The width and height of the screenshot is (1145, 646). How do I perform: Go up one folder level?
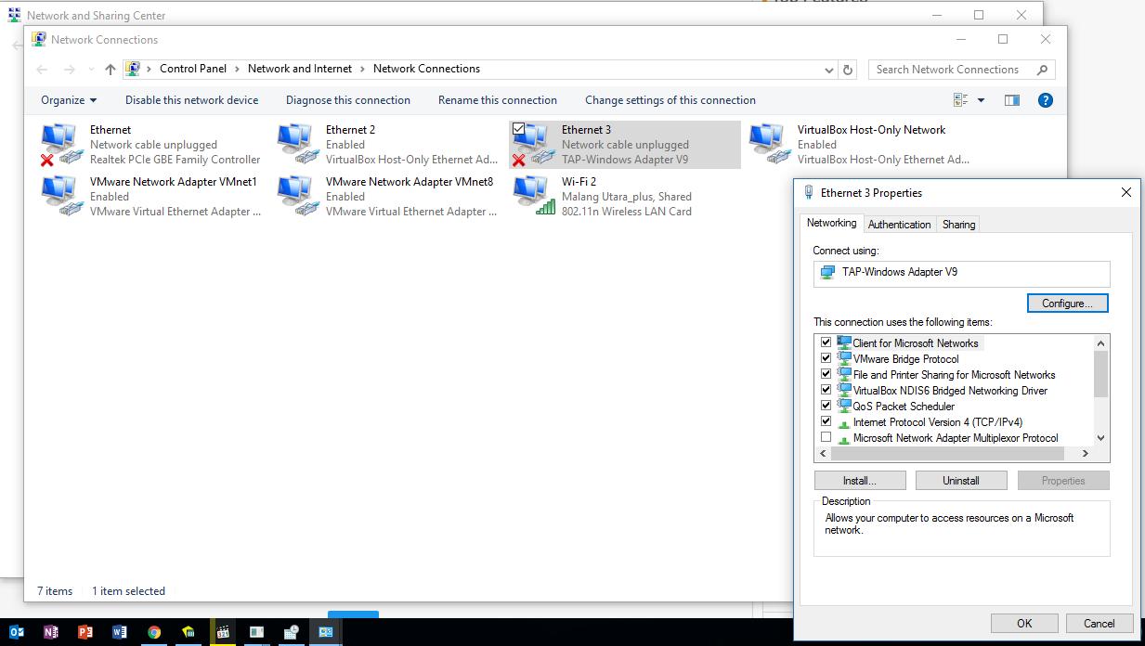pos(111,70)
